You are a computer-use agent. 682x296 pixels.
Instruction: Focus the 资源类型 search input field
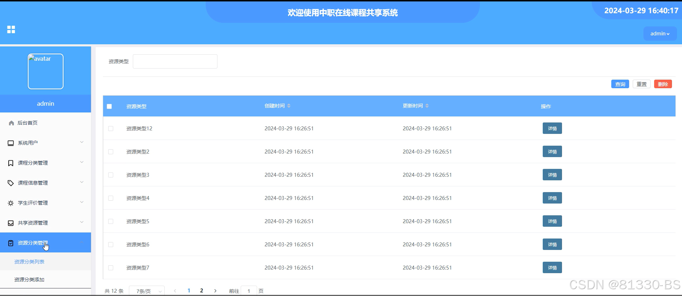tap(175, 61)
